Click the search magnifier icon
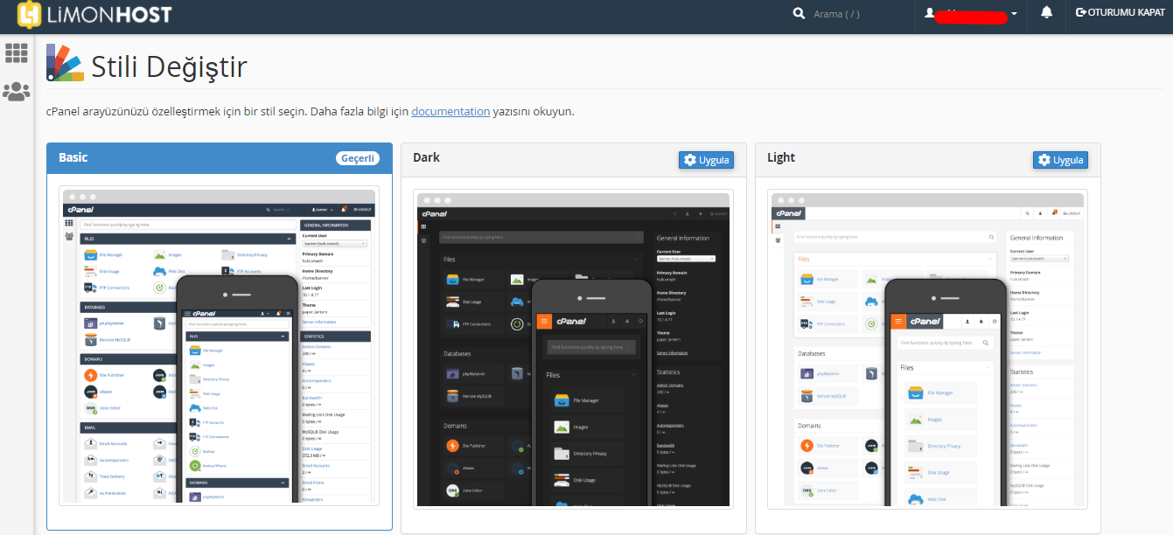Image resolution: width=1173 pixels, height=535 pixels. click(x=798, y=13)
